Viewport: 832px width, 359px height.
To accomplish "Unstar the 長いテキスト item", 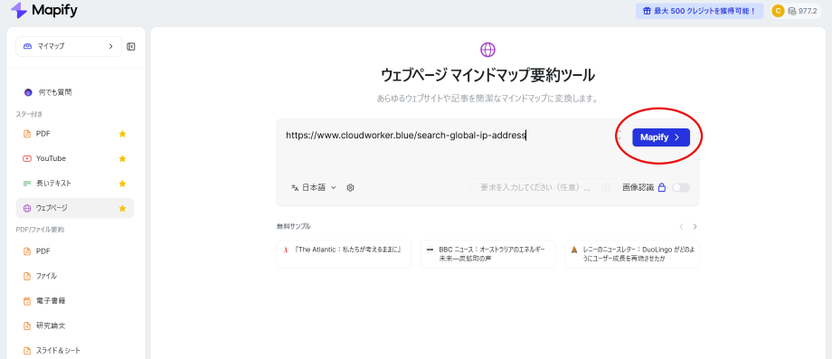I will pos(123,184).
